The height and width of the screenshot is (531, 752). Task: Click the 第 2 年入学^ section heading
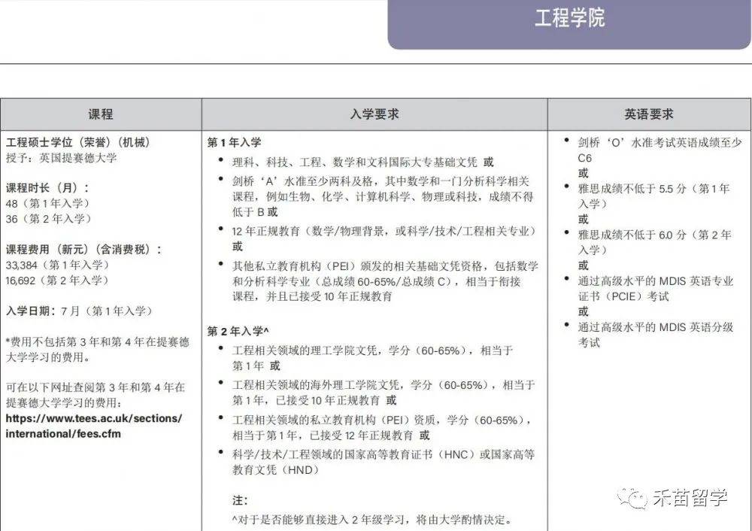[x=238, y=331]
